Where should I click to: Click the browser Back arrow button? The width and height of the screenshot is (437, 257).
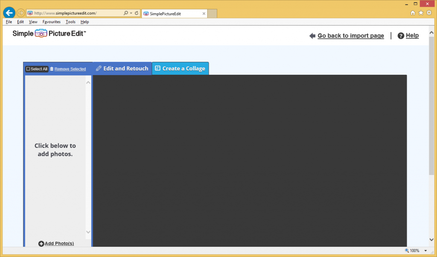[9, 13]
